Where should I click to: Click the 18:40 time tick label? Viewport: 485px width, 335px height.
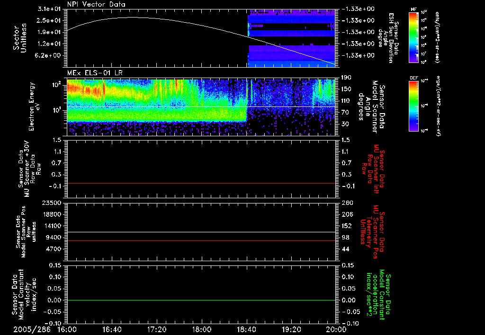tap(247, 329)
